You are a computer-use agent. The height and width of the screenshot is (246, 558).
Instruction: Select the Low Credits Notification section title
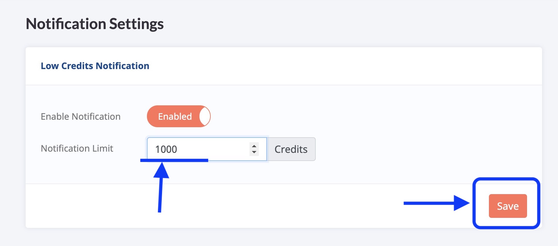click(x=95, y=66)
